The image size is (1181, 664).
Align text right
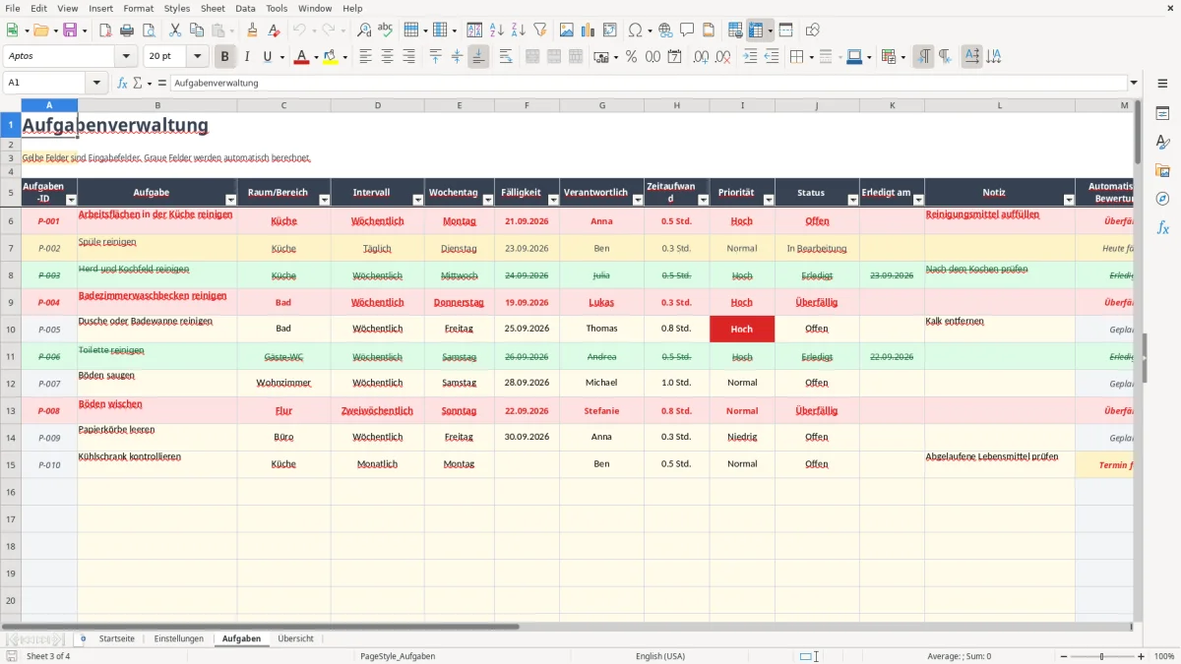408,57
